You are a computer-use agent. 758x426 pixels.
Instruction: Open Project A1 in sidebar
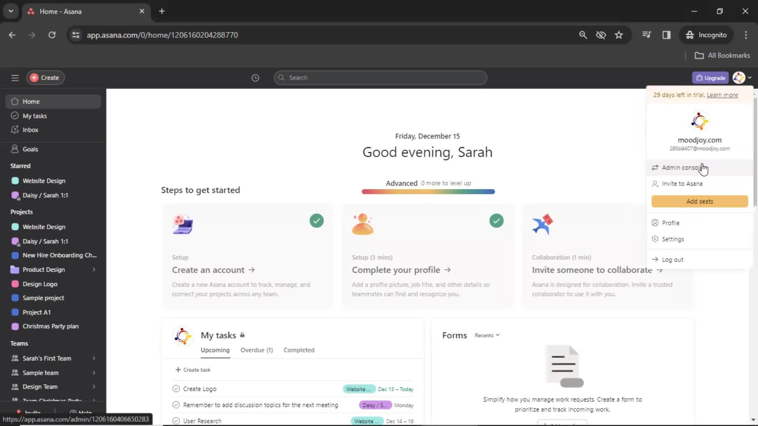53,312
